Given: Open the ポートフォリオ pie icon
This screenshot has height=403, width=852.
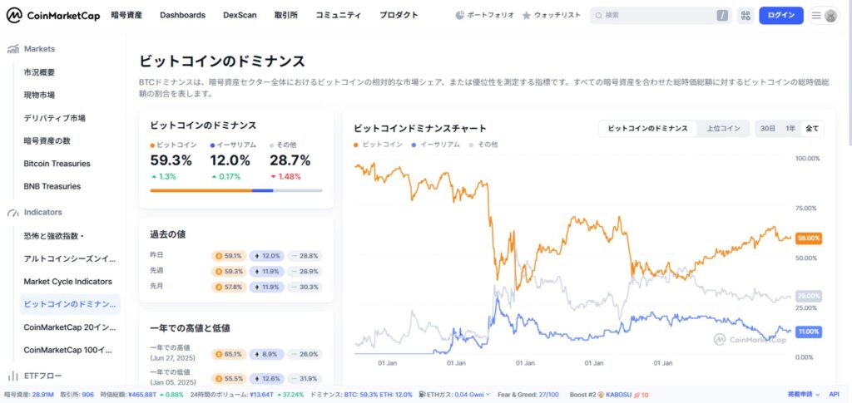Looking at the screenshot, I should pyautogui.click(x=461, y=15).
